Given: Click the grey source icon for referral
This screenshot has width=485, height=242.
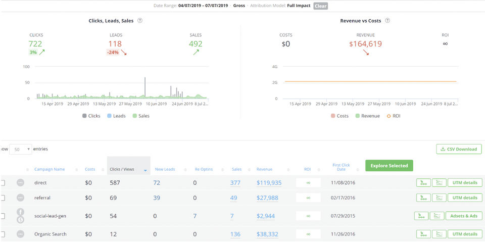Looking at the screenshot, I should pos(20,198).
